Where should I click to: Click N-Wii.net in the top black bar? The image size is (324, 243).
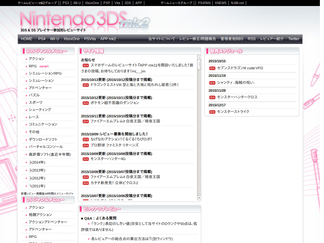click(237, 3)
